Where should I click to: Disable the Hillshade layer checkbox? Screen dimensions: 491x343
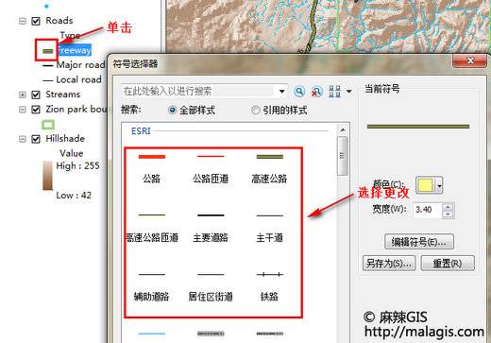(x=36, y=139)
